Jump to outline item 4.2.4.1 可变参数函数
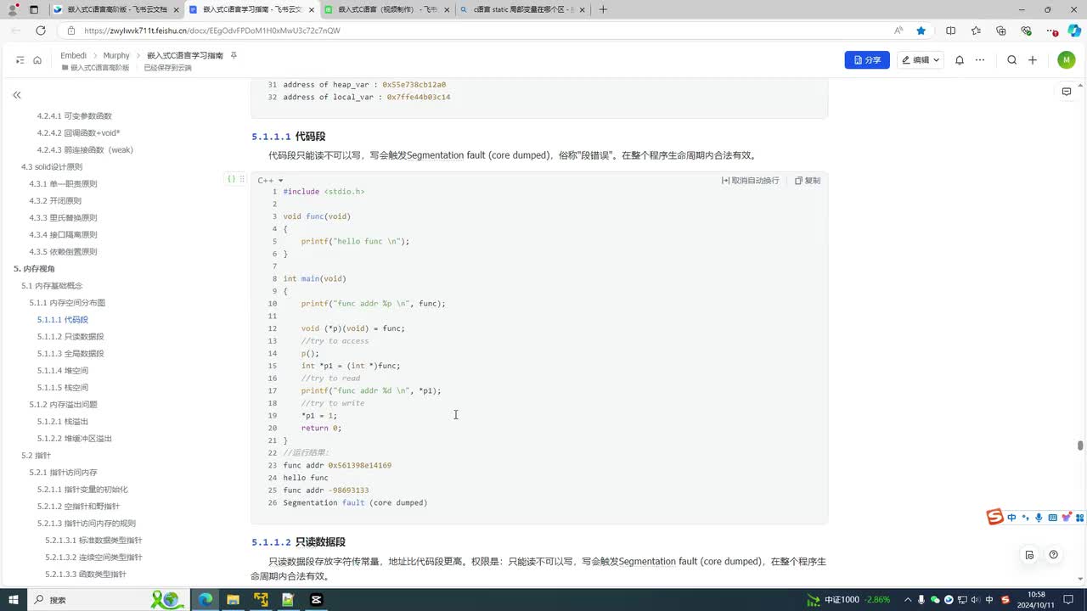Viewport: 1087px width, 611px height. [75, 115]
